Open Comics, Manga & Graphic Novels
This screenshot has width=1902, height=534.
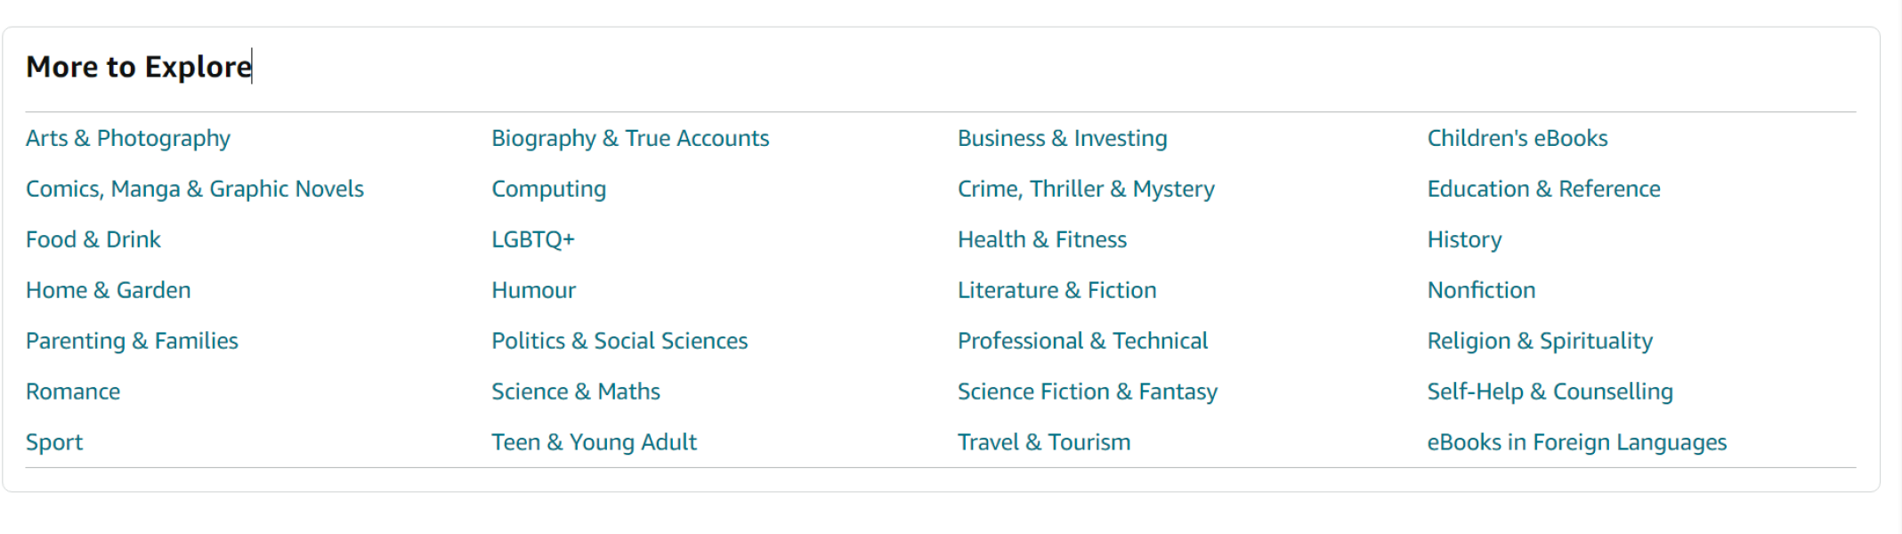(194, 189)
